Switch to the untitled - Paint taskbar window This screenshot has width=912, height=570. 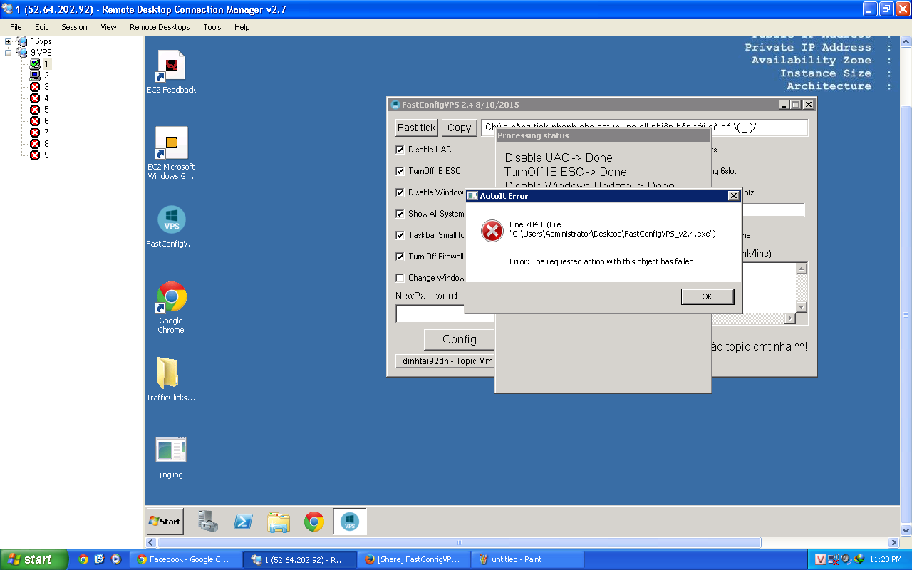[528, 559]
